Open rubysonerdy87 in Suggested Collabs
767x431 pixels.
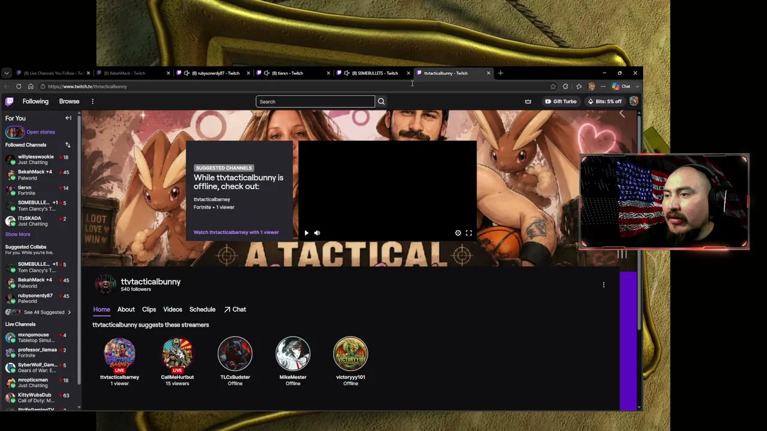[x=39, y=298]
